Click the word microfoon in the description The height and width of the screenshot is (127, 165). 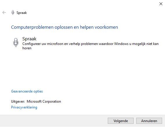[55, 44]
